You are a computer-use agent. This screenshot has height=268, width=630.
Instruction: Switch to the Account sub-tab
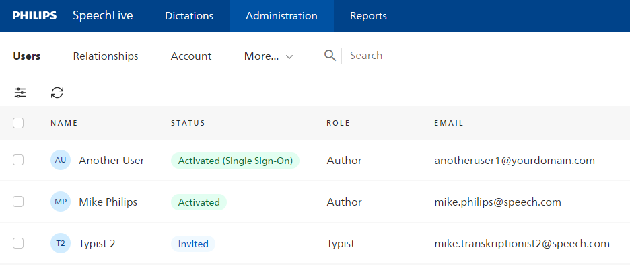coord(191,56)
